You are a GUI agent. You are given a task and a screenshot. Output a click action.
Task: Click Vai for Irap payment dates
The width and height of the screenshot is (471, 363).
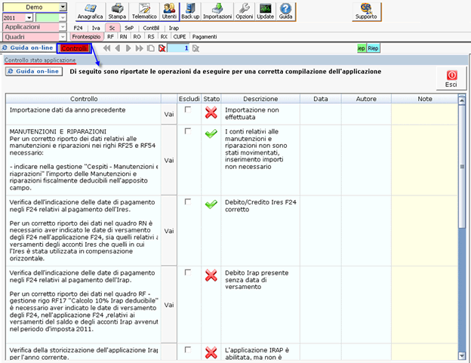click(x=169, y=305)
